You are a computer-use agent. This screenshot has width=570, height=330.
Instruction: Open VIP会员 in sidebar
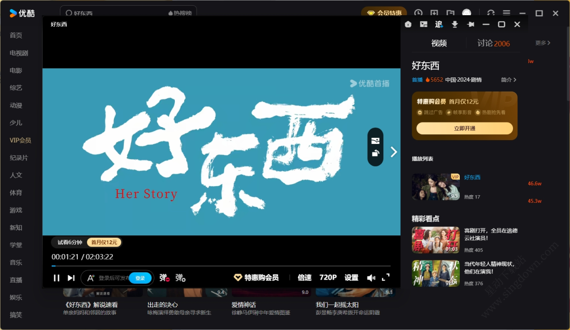(20, 140)
